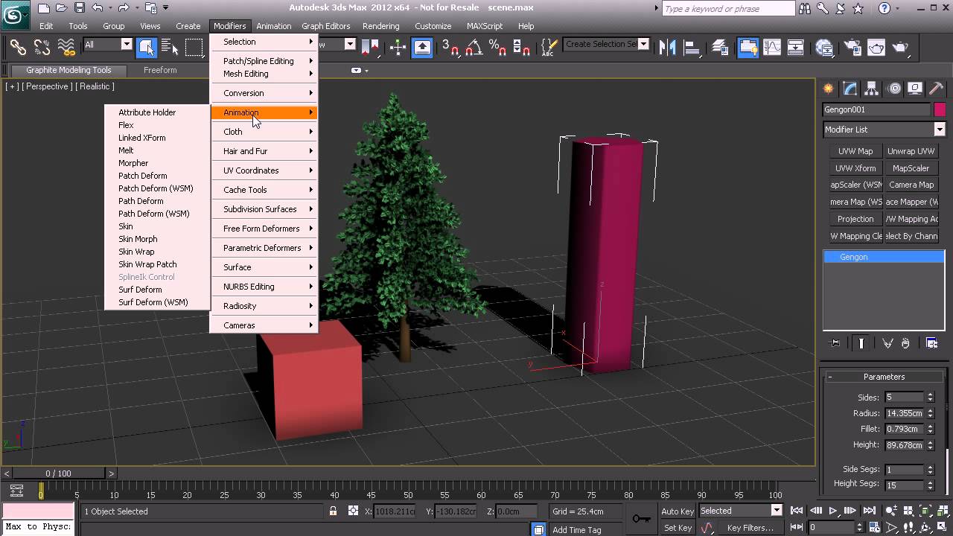This screenshot has width=953, height=536.
Task: Toggle Isolate Selection icon by Add Time Tag
Action: click(x=538, y=529)
